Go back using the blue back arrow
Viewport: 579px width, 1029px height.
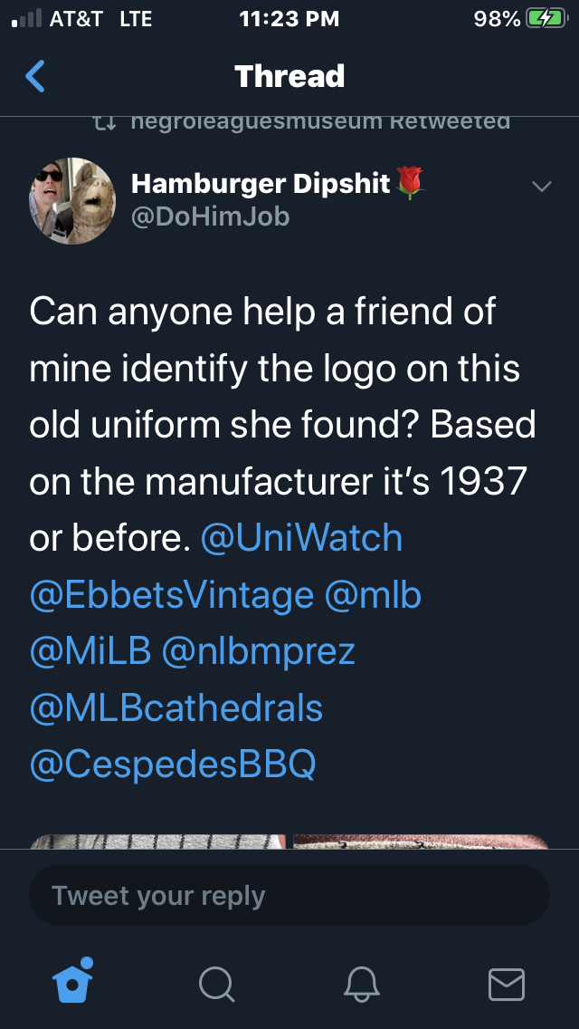click(x=35, y=76)
